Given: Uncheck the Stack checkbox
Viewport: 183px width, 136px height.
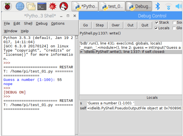Looking at the screenshot, I should click(x=157, y=23).
